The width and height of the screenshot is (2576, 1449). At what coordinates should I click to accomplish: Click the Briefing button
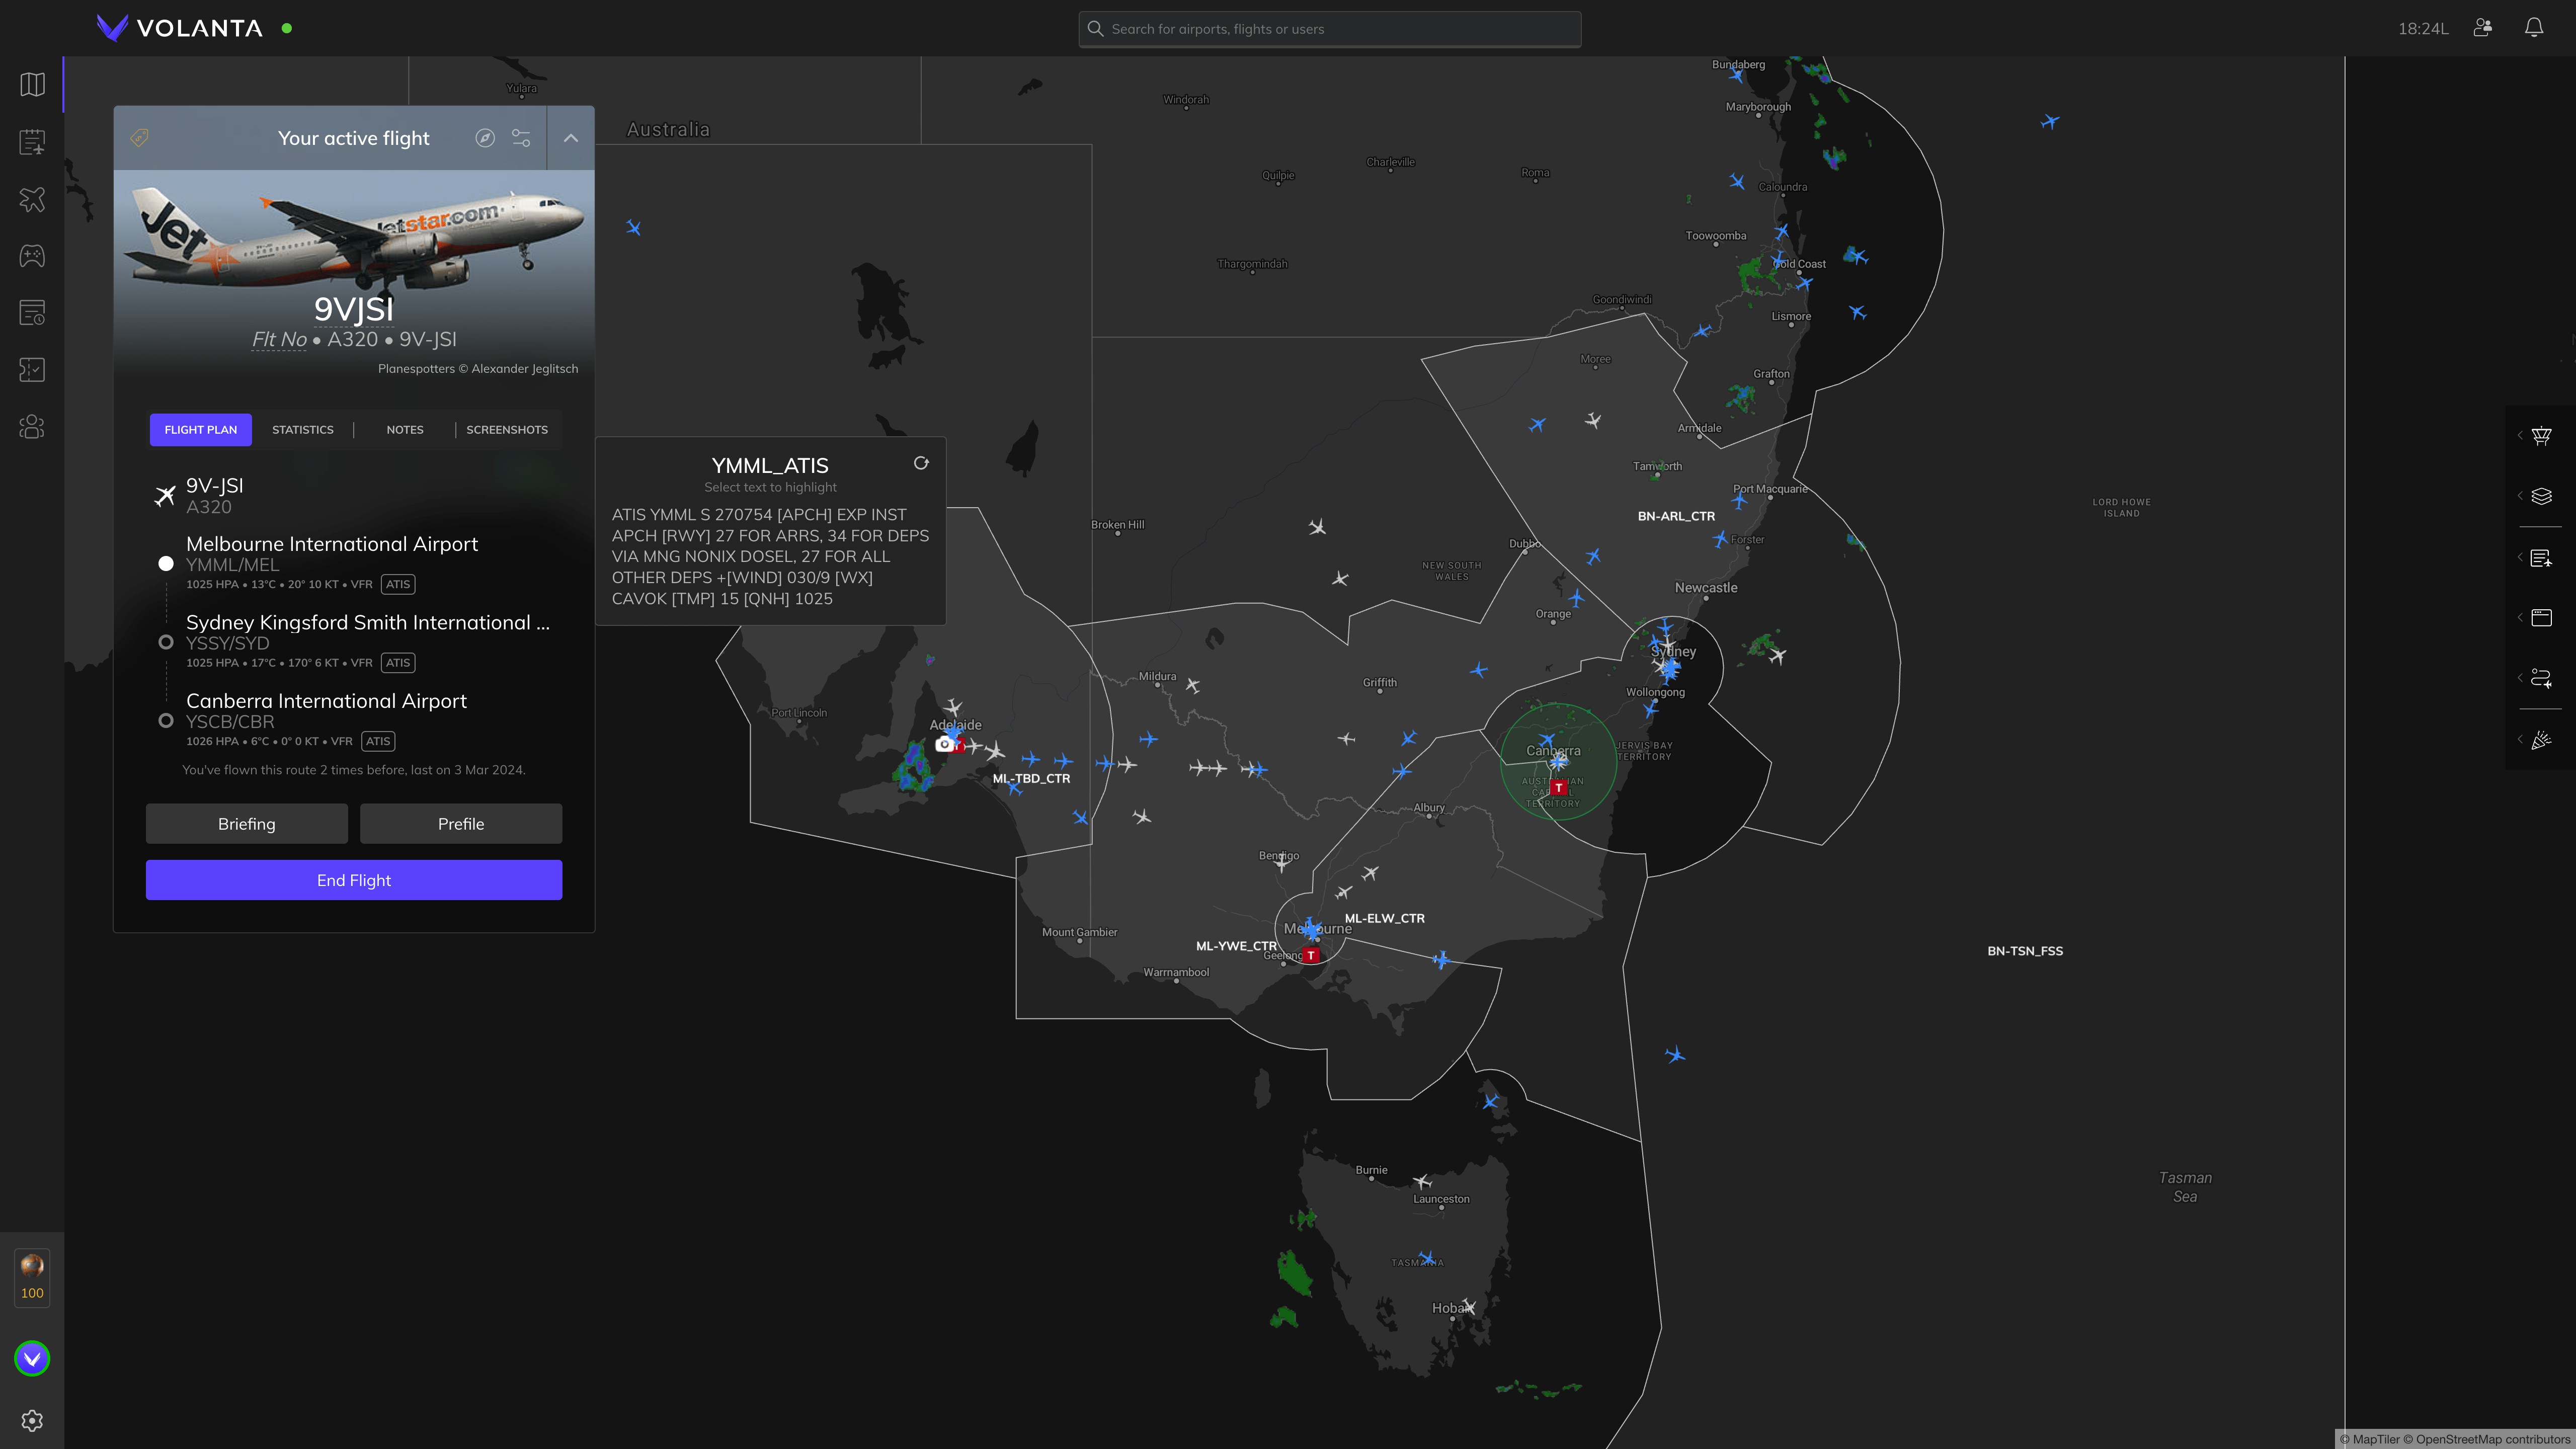(x=246, y=823)
